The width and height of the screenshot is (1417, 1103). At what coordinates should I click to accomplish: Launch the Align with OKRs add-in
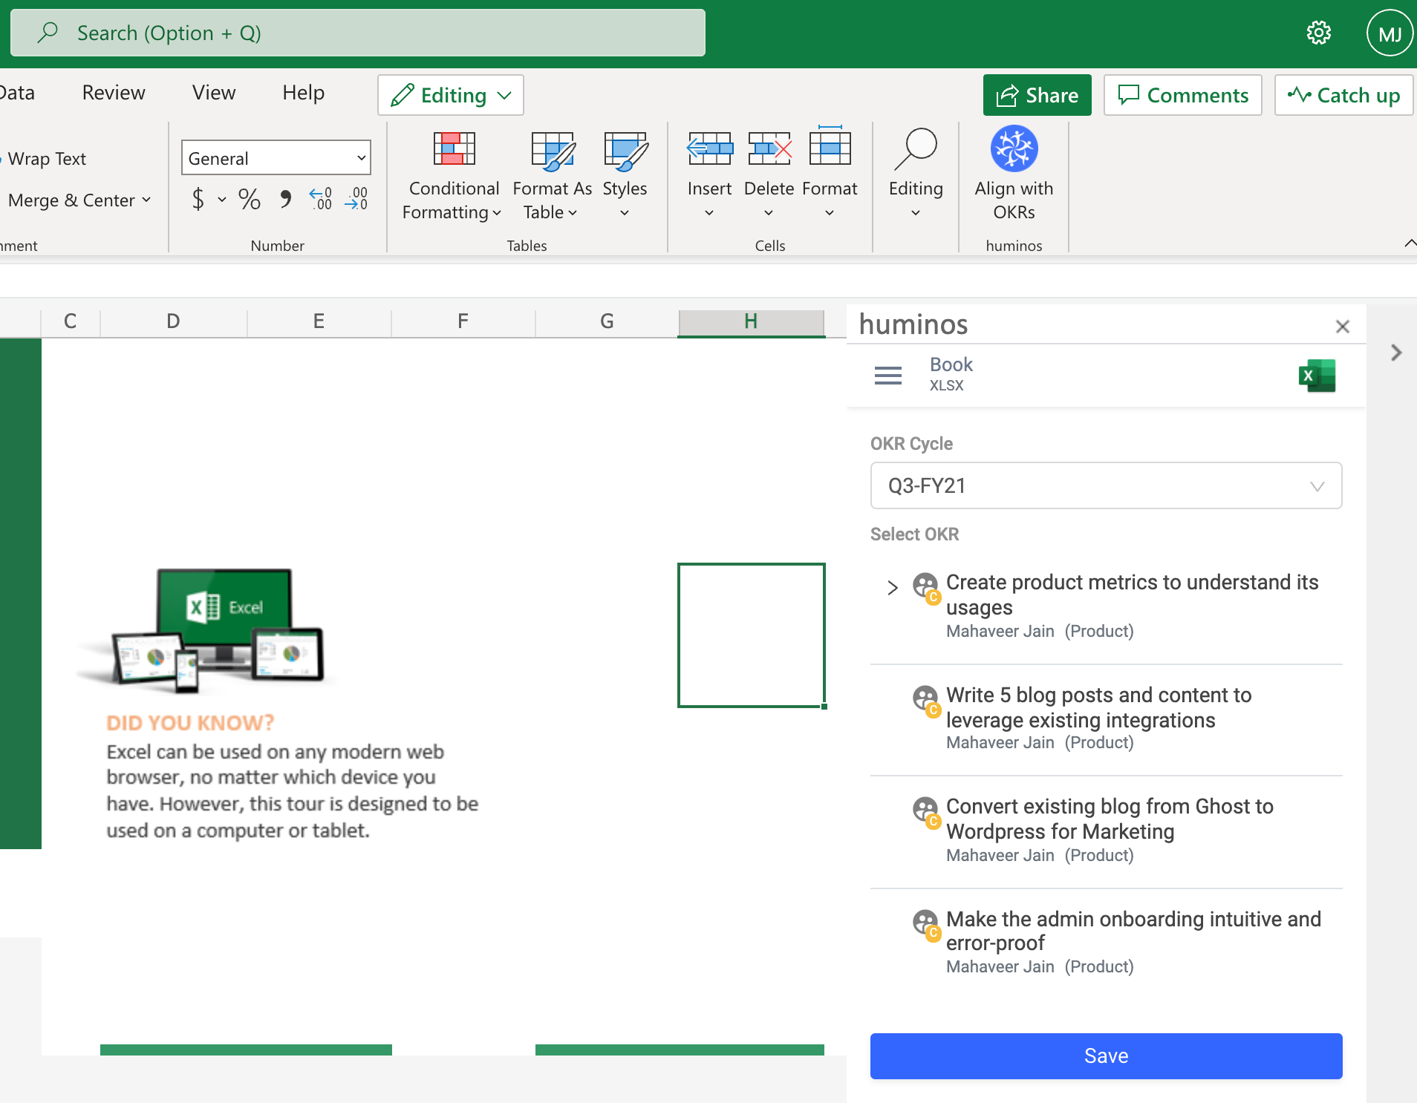point(1014,173)
